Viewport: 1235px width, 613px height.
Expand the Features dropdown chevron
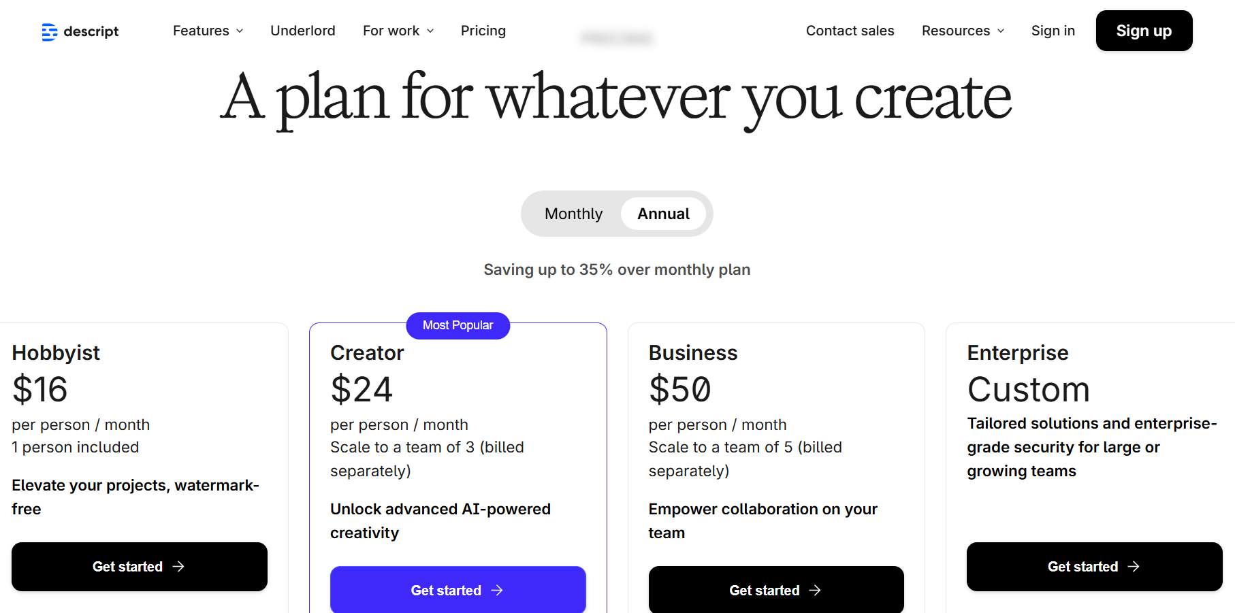(x=240, y=31)
